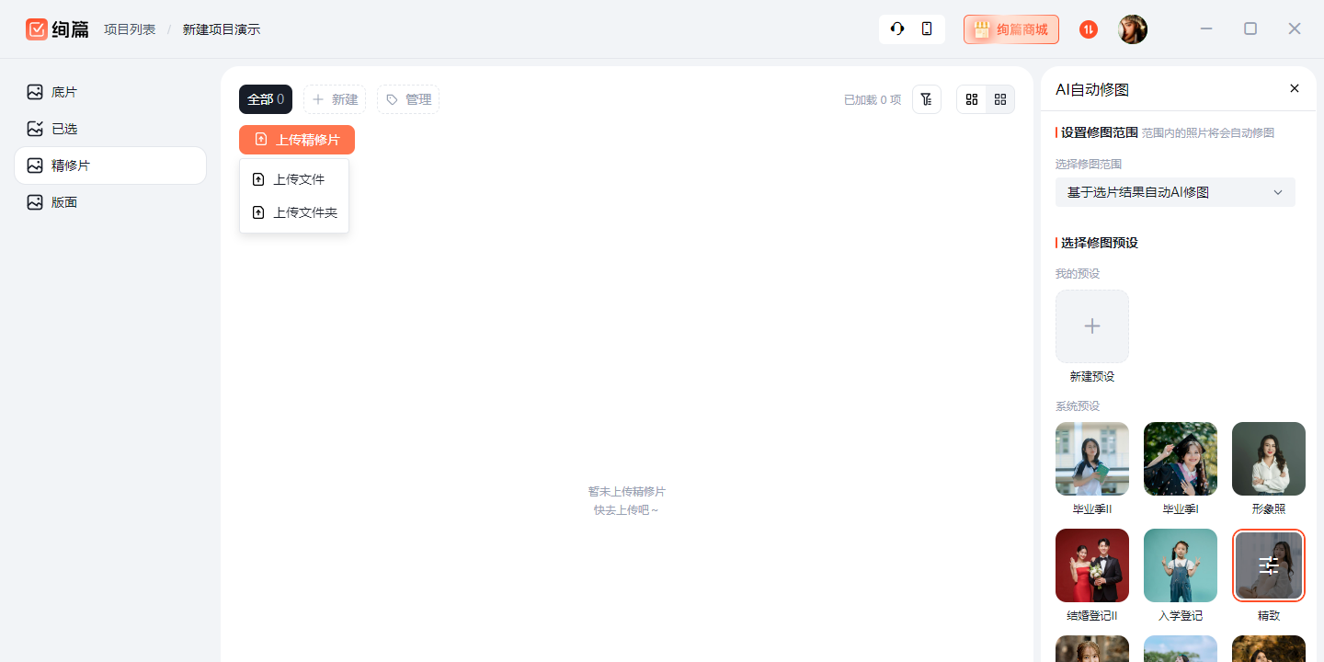Select the 毕业季II preset thumbnail
1324x662 pixels.
click(1091, 459)
